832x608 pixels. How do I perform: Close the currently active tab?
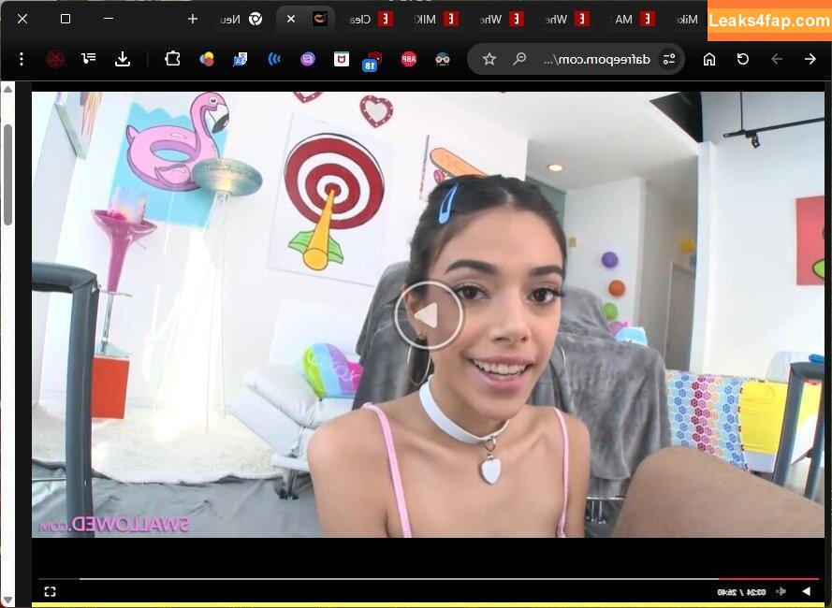pyautogui.click(x=291, y=19)
